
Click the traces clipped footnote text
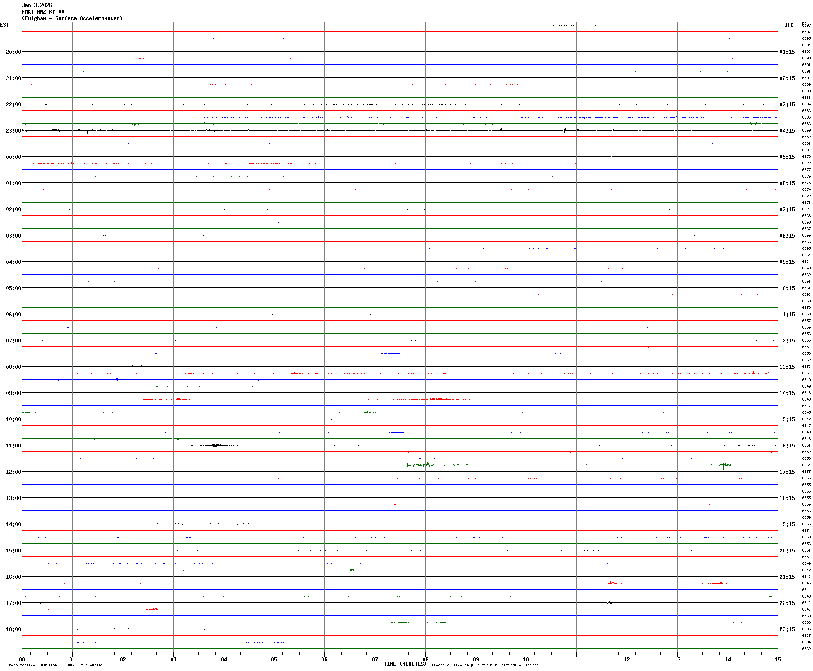485,665
